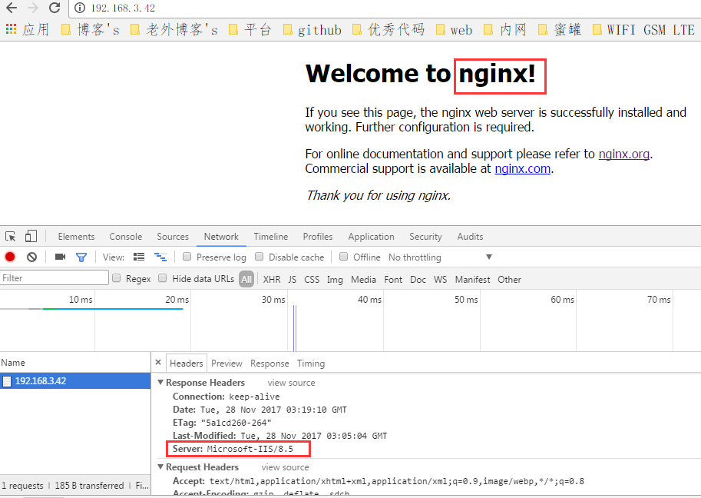Switch to large request rows view icon
This screenshot has height=498, width=701.
[139, 257]
